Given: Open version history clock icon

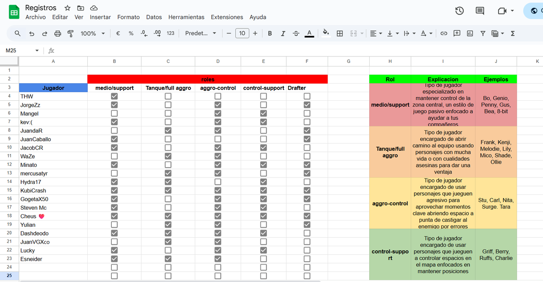Looking at the screenshot, I should (x=459, y=11).
